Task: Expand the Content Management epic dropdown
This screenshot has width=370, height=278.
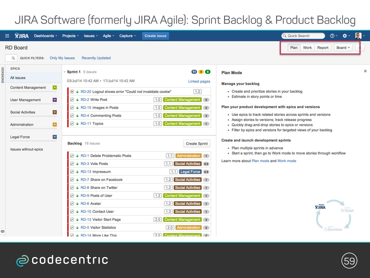Action: coord(55,88)
